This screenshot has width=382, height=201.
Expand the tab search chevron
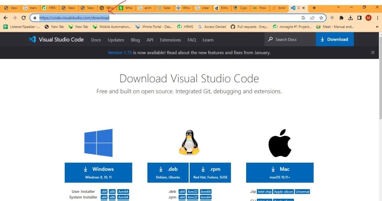pos(339,8)
